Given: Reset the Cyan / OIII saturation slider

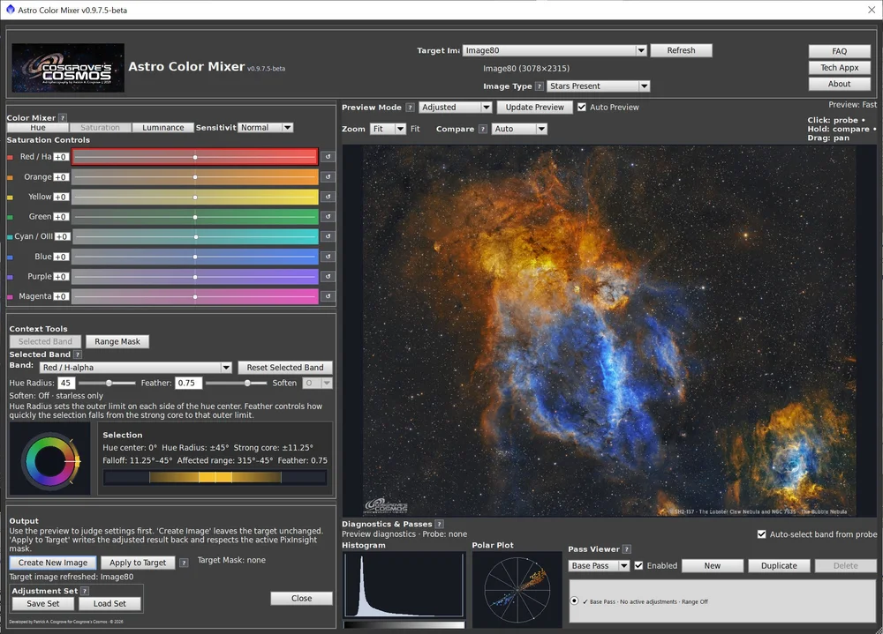Looking at the screenshot, I should pyautogui.click(x=328, y=236).
